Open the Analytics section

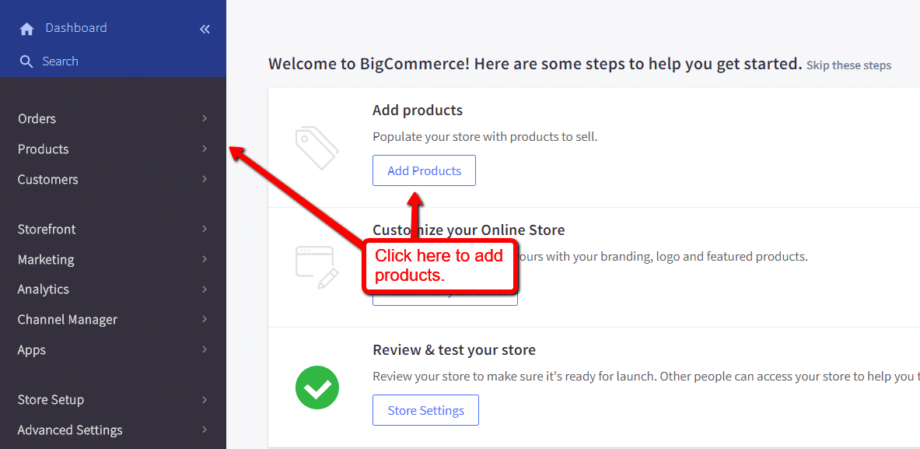coord(43,289)
